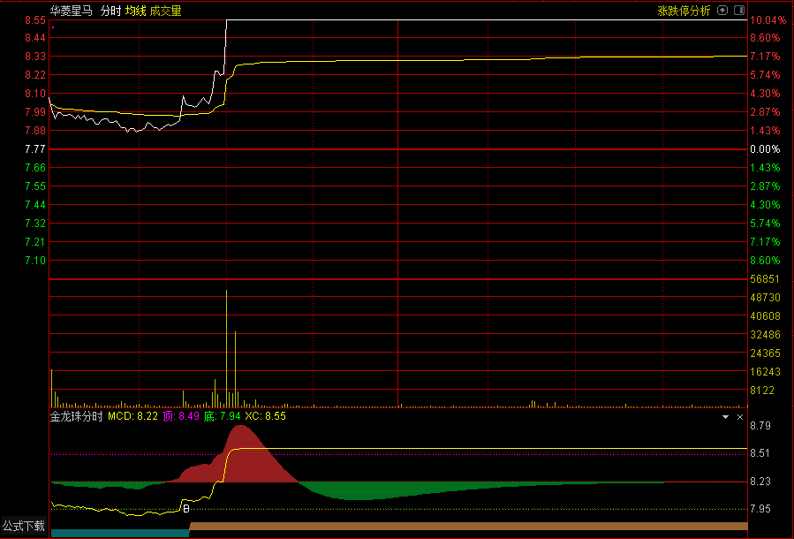Click the XC: 8.55 indicator value

265,416
